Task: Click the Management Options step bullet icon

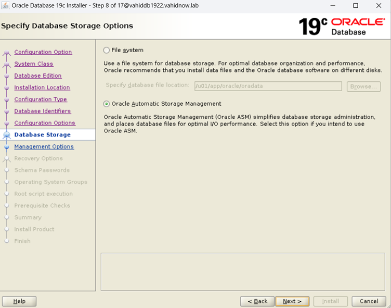Action: point(7,147)
